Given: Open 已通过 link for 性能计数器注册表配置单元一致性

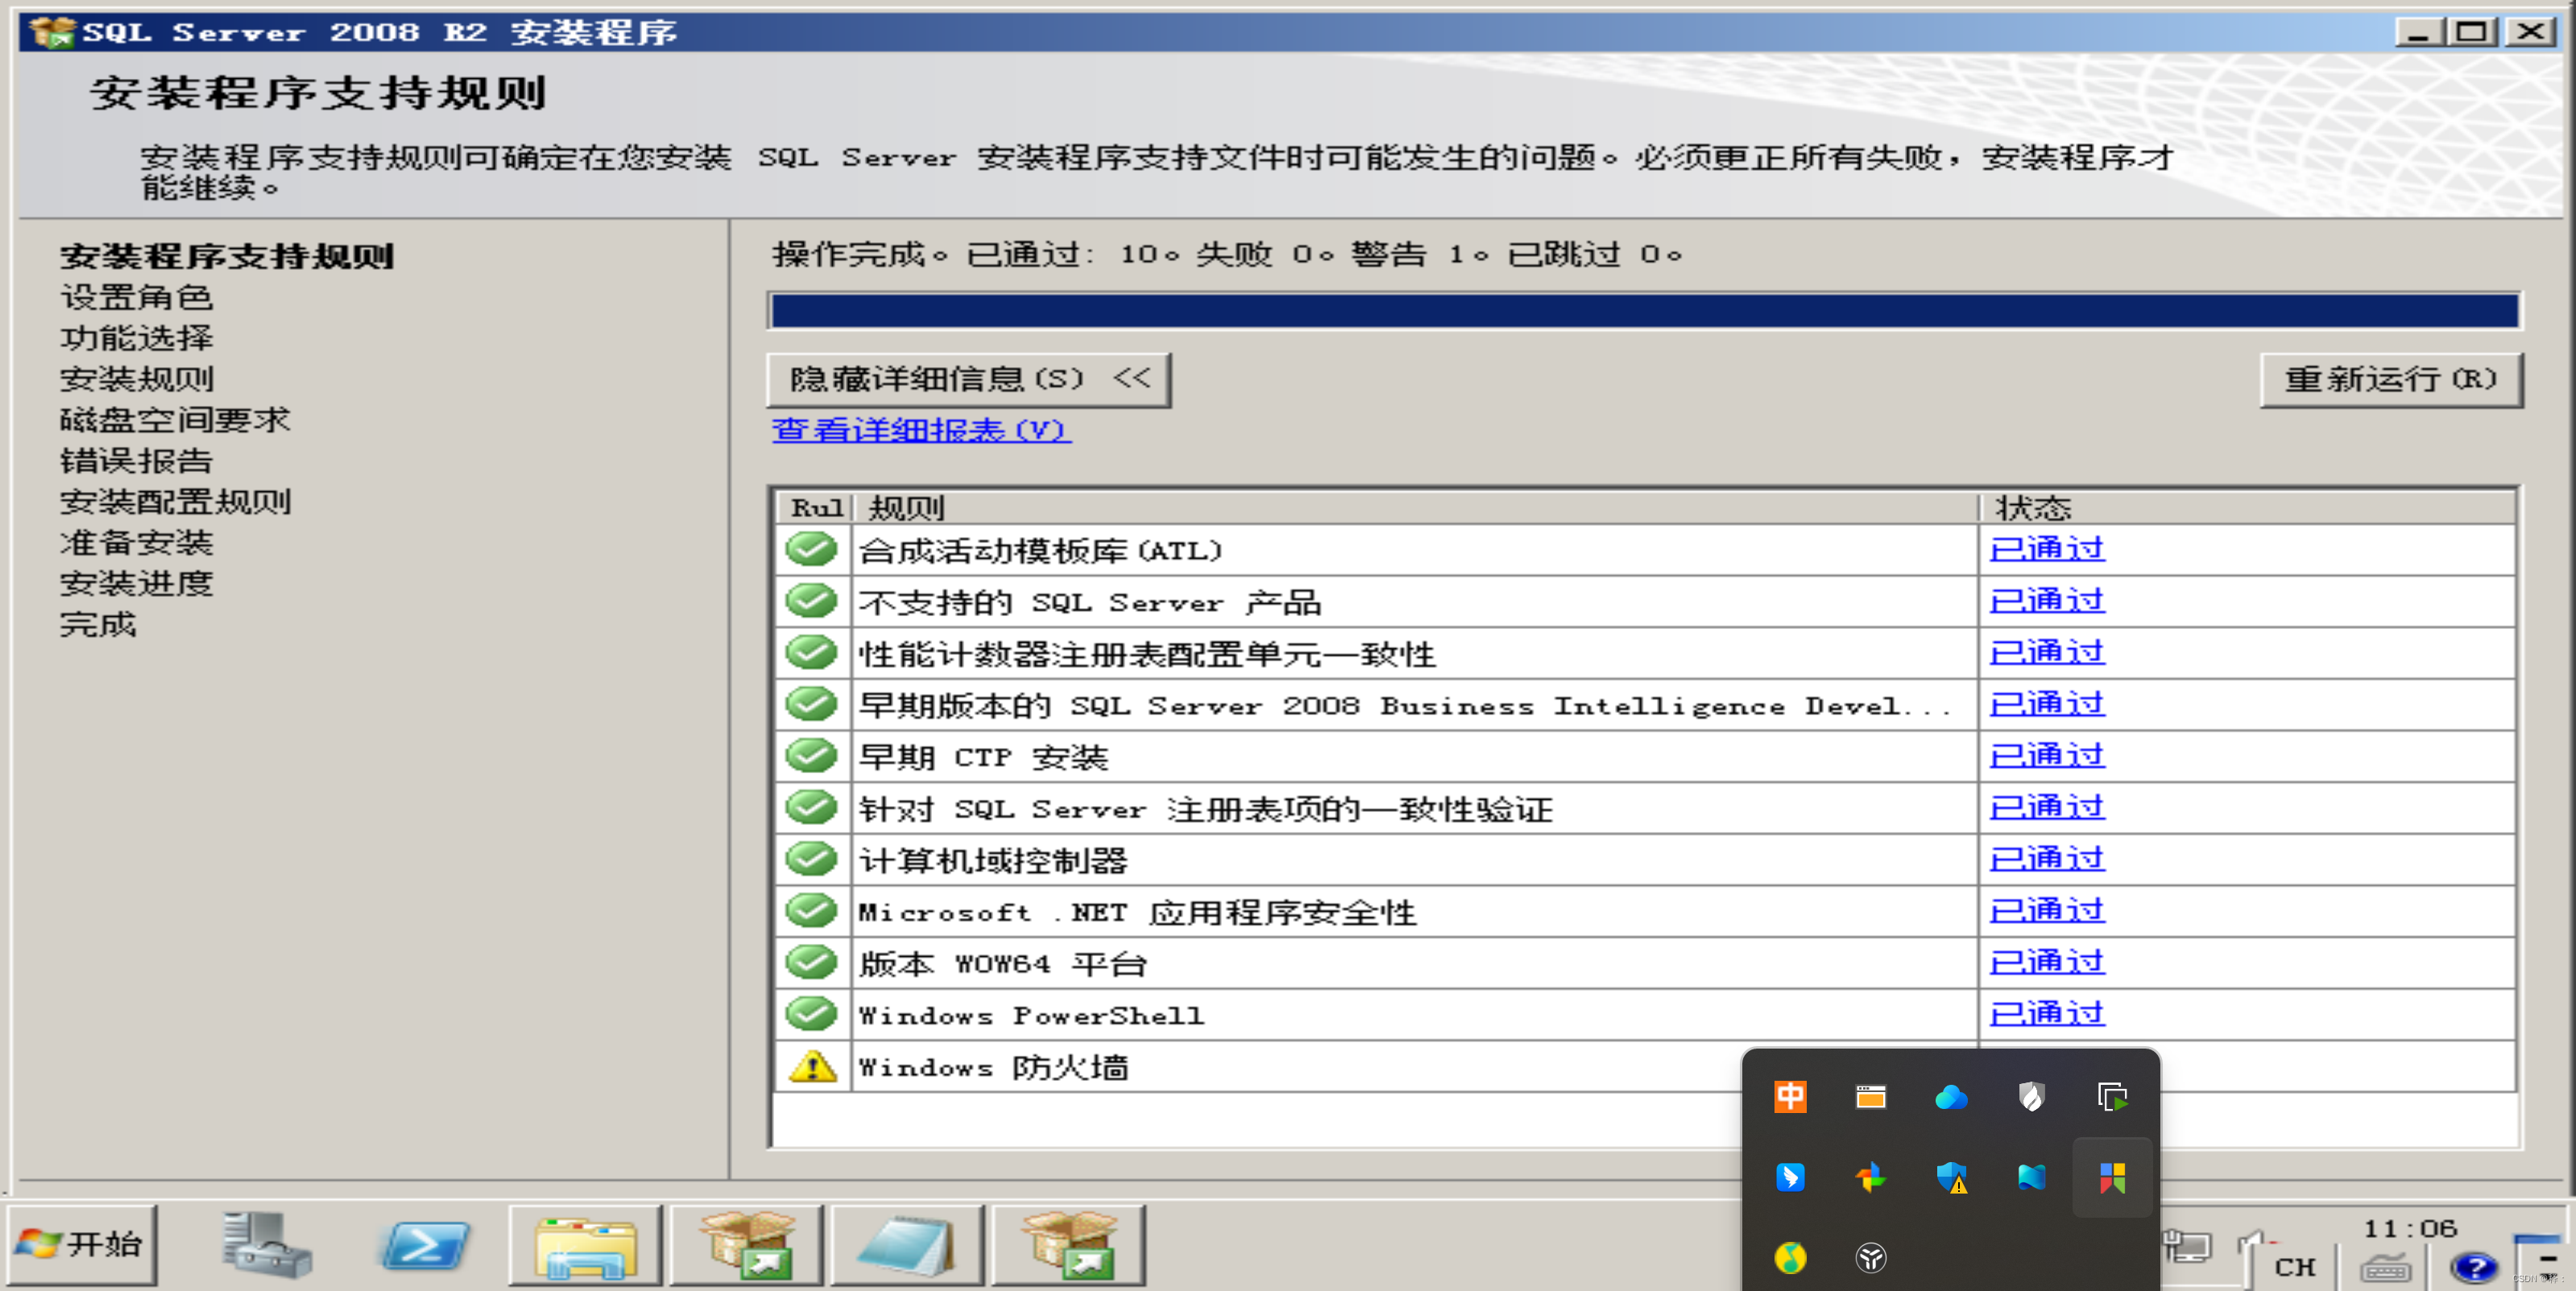Looking at the screenshot, I should coord(2047,653).
